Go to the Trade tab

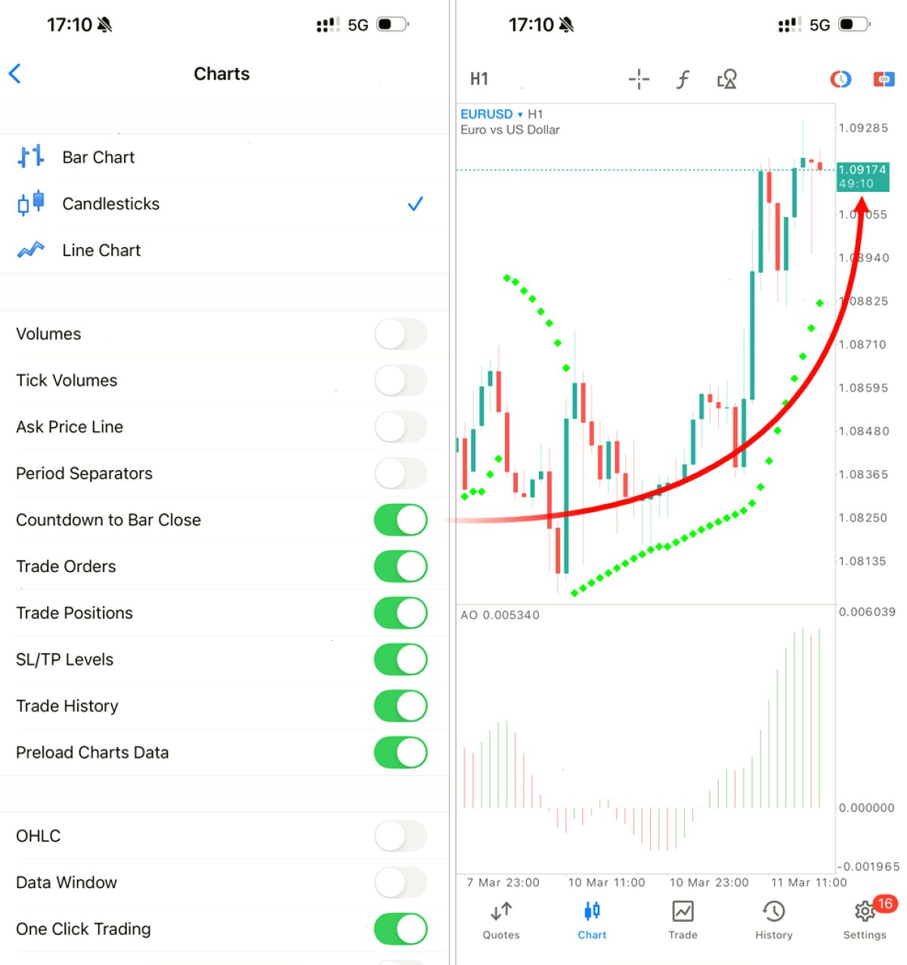click(683, 920)
